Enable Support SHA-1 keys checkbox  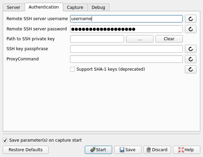[72, 69]
